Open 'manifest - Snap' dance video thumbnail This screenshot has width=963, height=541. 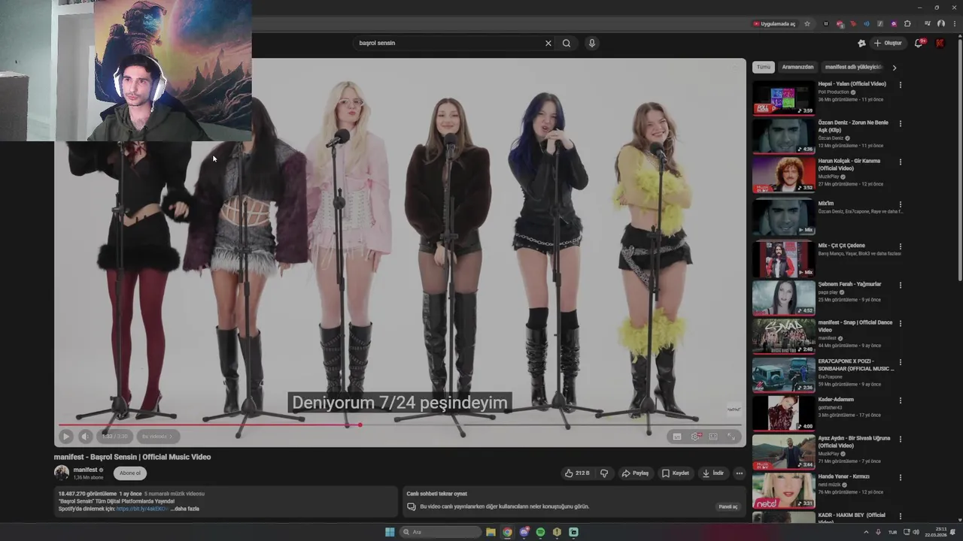783,336
